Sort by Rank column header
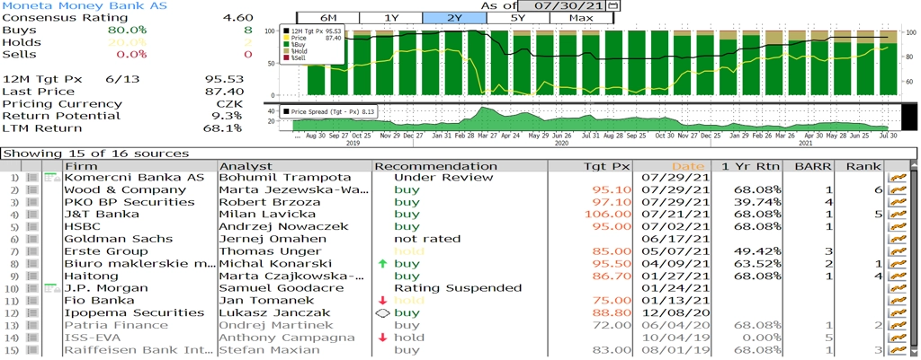 [860, 166]
